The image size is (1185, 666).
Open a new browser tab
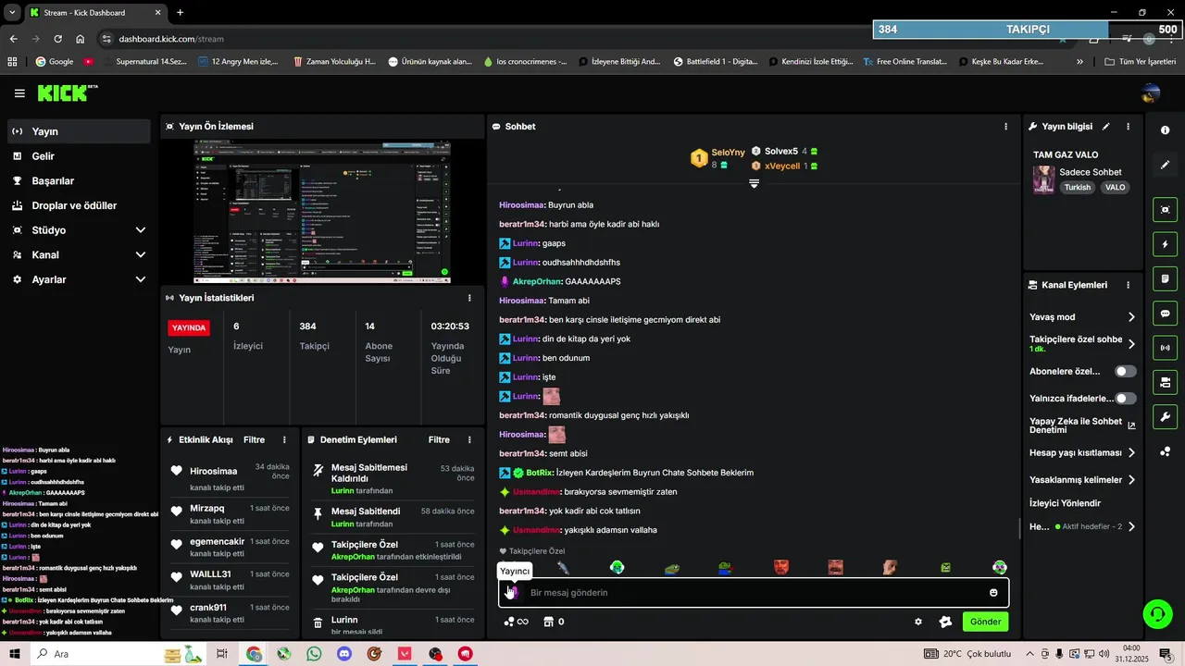[180, 12]
